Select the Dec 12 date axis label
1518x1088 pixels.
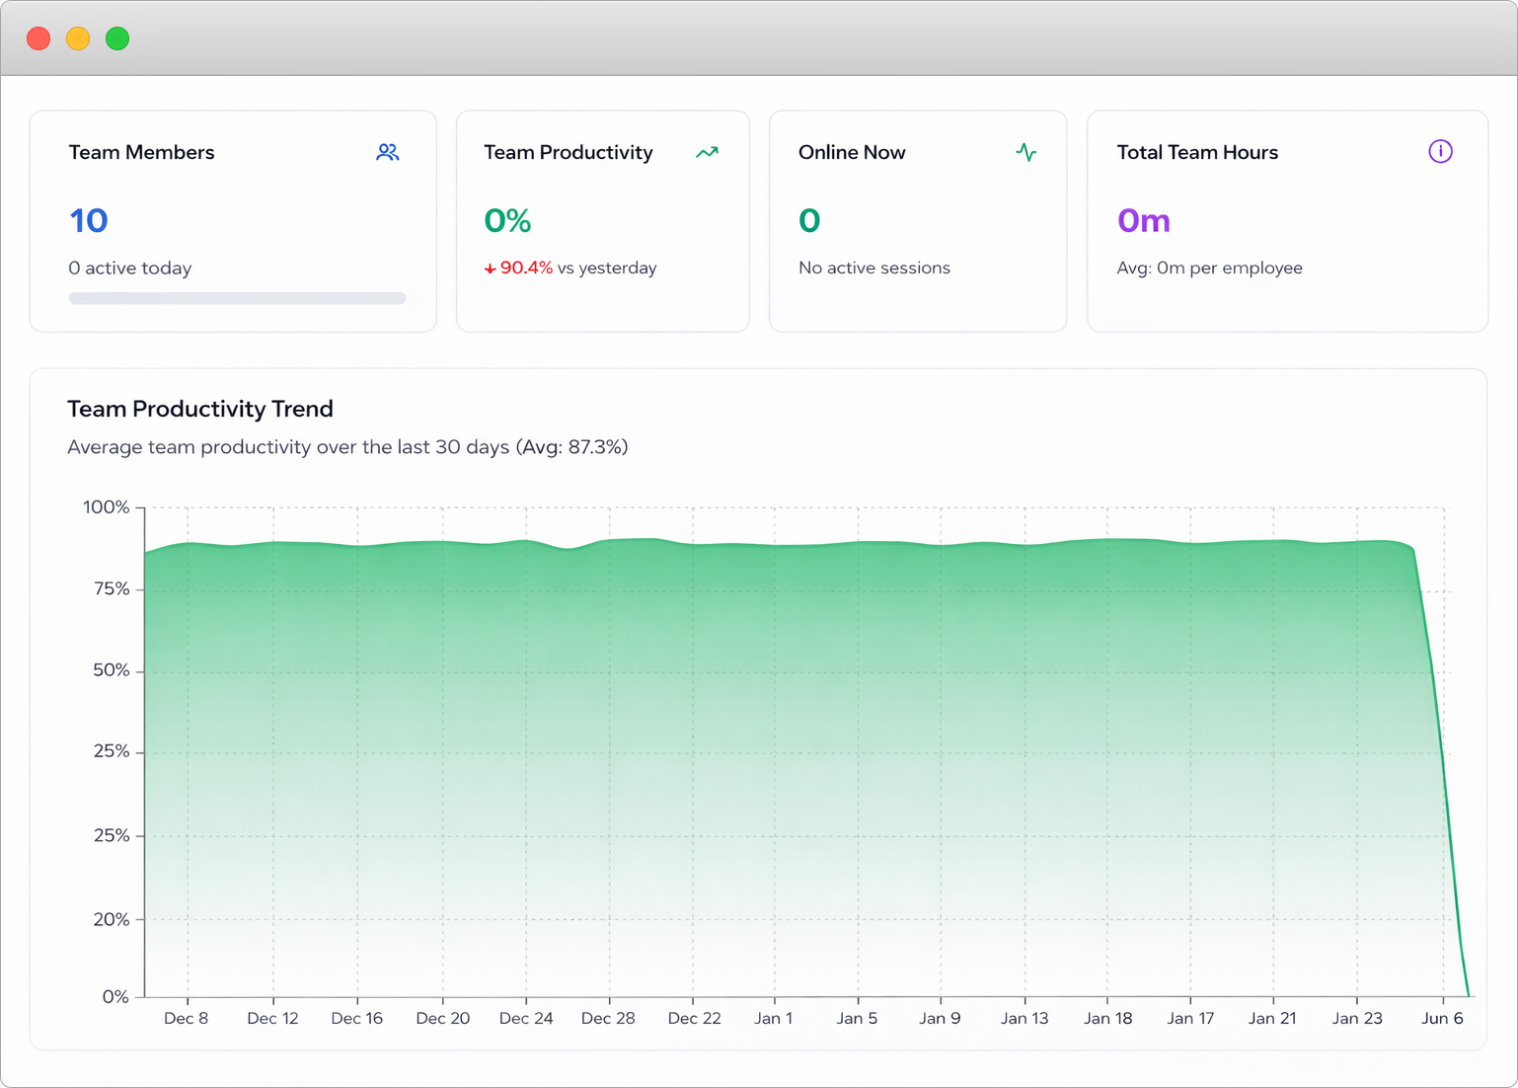point(272,1018)
